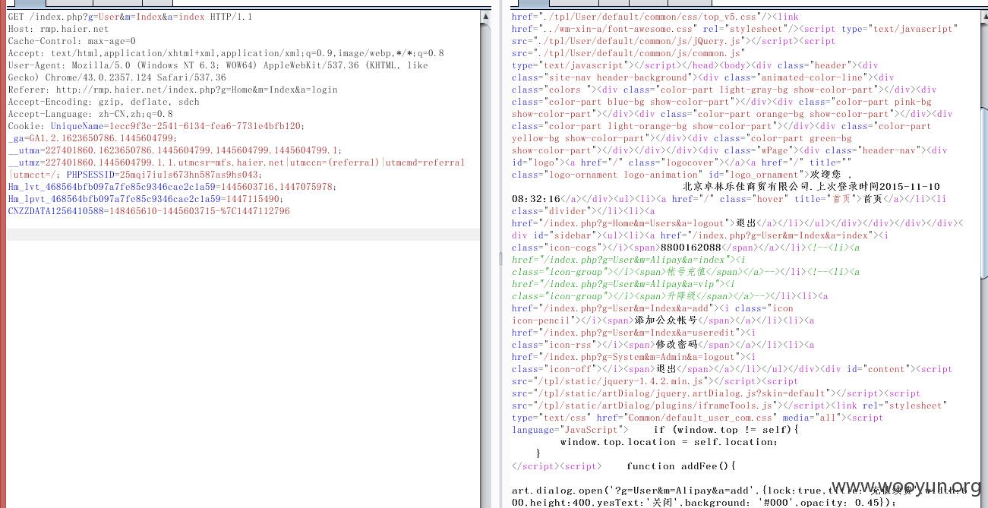This screenshot has width=988, height=508.
Task: Click the '修改密码' span in response
Action: click(677, 345)
